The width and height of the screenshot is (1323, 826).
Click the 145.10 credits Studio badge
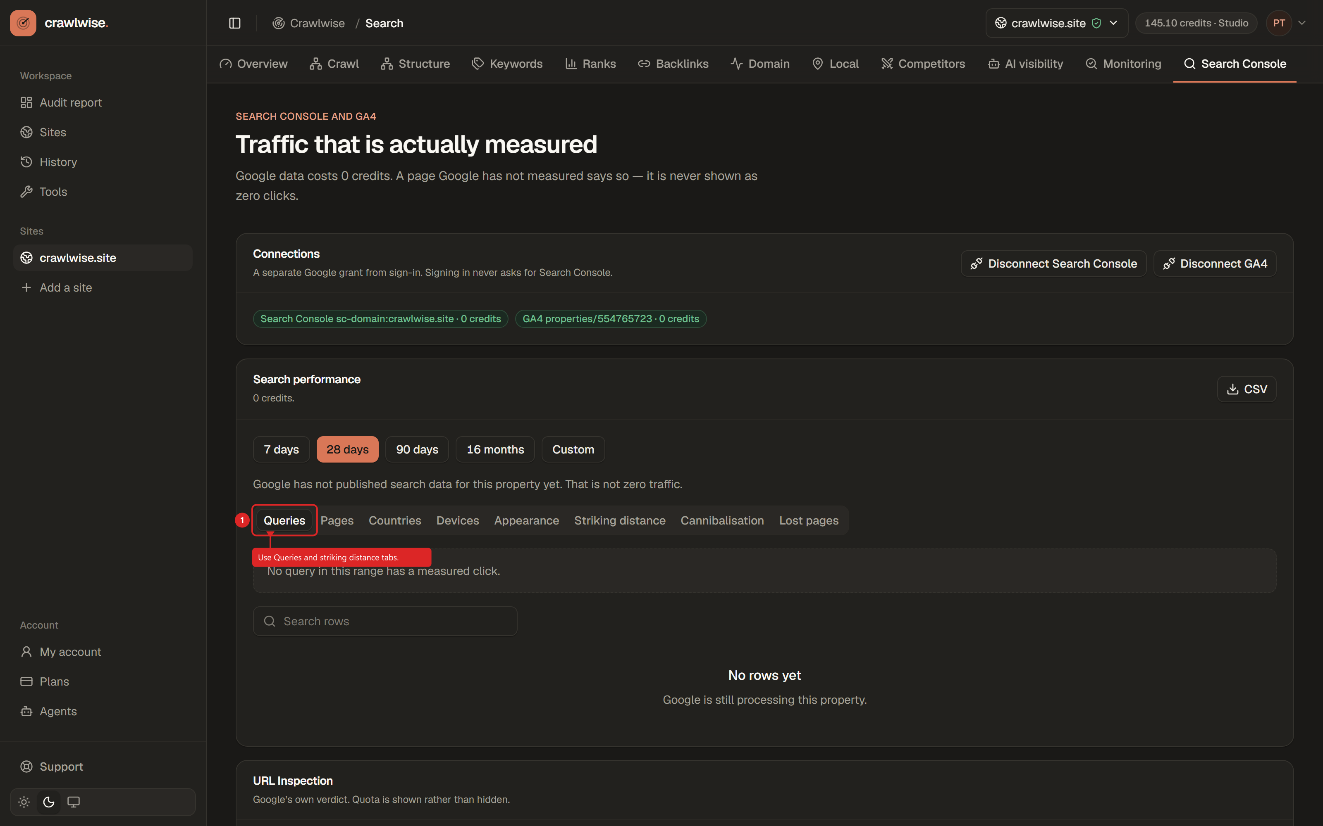pyautogui.click(x=1196, y=23)
